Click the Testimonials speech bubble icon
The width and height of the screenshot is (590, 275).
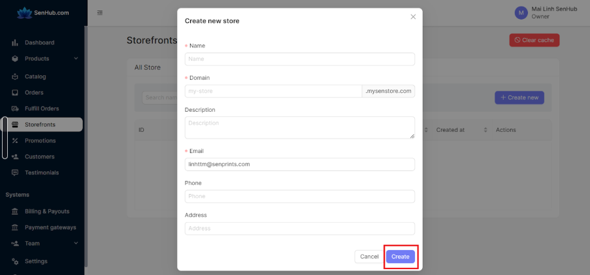[15, 172]
